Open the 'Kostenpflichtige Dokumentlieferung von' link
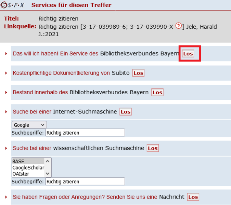This screenshot has height=205, width=231. tap(61, 73)
